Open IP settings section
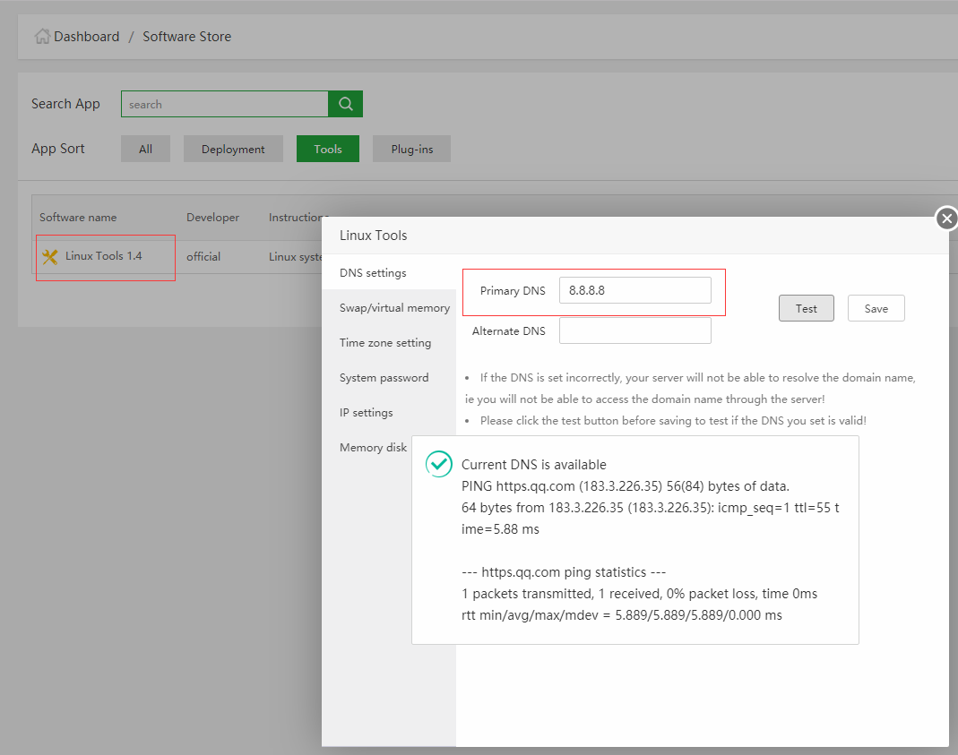The height and width of the screenshot is (755, 958). pyautogui.click(x=367, y=413)
